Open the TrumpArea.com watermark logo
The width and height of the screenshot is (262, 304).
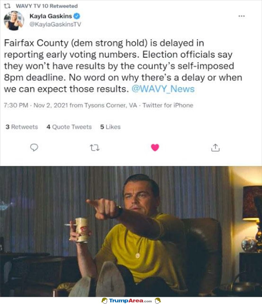131,300
